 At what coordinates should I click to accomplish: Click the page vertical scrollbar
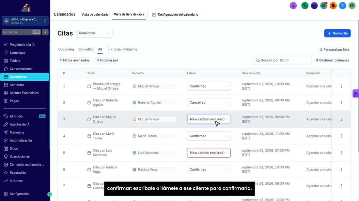[x=358, y=86]
